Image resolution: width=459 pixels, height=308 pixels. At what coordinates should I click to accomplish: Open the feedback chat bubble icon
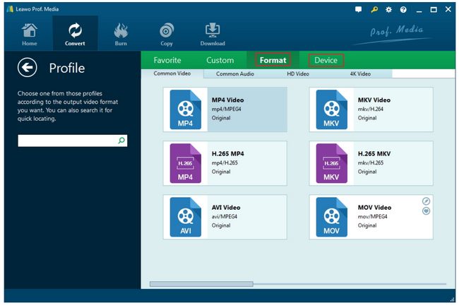(359, 11)
